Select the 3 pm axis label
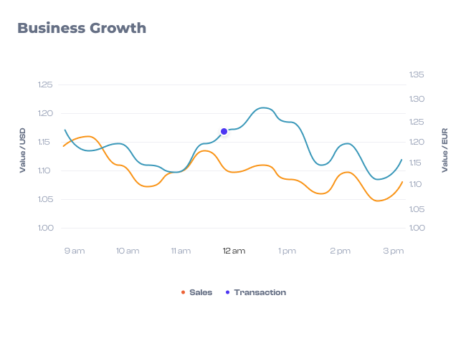466x351 pixels. [393, 251]
